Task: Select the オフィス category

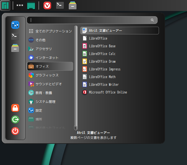Action: pyautogui.click(x=50, y=66)
